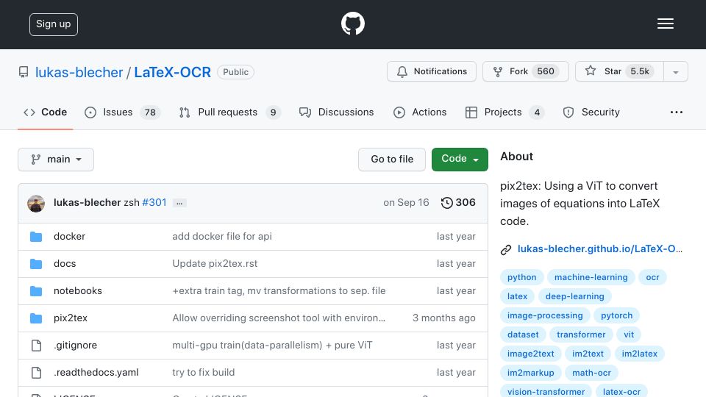706x397 pixels.
Task: Open the docker folder
Action: tap(69, 236)
